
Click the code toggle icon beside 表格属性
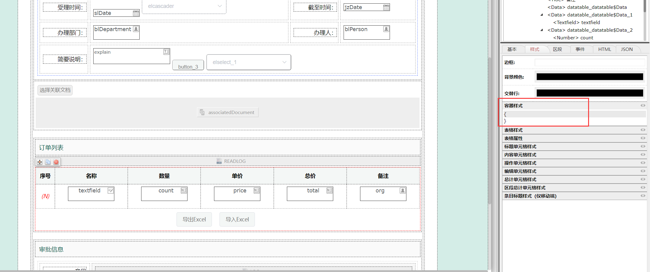point(643,138)
